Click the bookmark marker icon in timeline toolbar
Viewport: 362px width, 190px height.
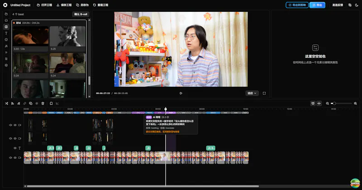coord(51,104)
